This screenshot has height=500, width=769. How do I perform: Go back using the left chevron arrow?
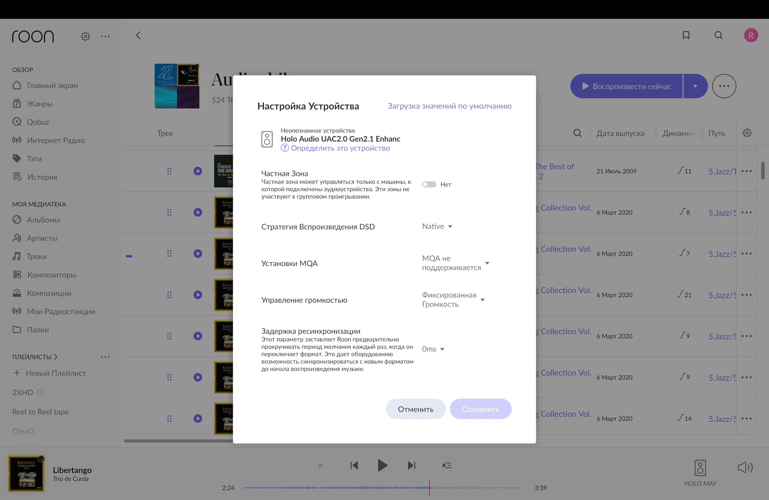[x=138, y=35]
